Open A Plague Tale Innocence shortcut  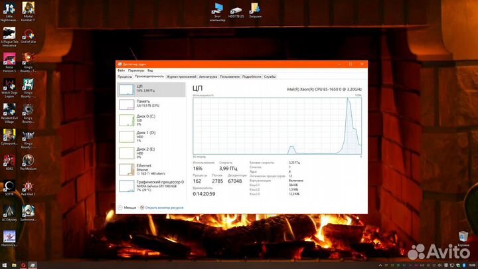coord(9,37)
